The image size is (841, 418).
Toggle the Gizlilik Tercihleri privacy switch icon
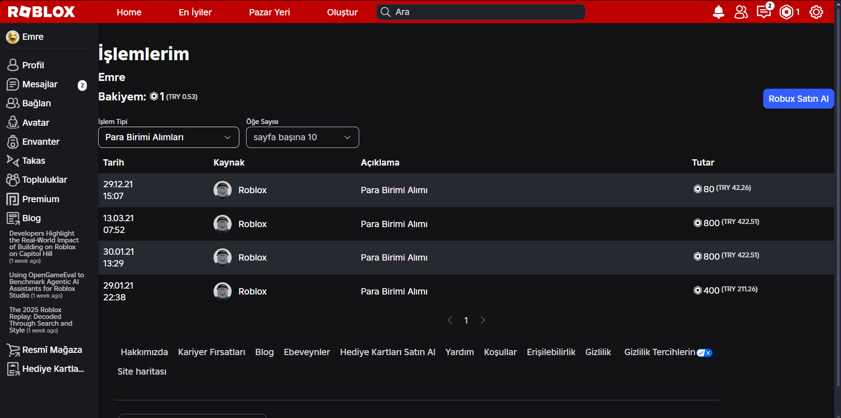point(704,353)
